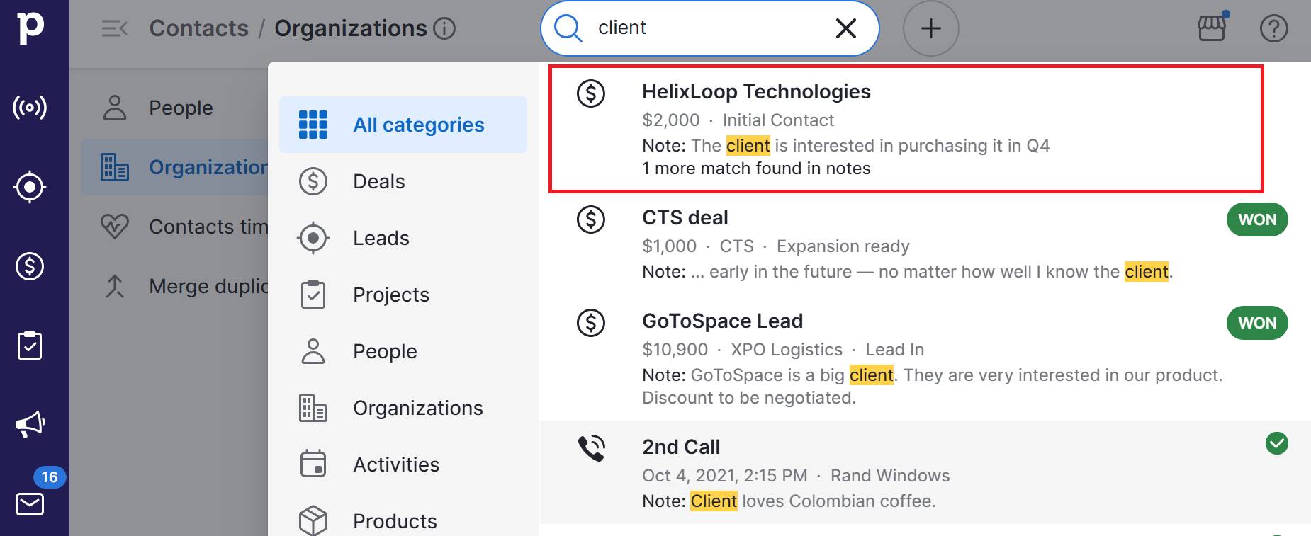The width and height of the screenshot is (1311, 536).
Task: Click the merge arrow icon beside Merge duplicates
Action: click(115, 286)
